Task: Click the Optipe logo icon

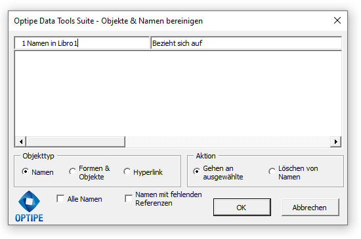Action: [29, 206]
